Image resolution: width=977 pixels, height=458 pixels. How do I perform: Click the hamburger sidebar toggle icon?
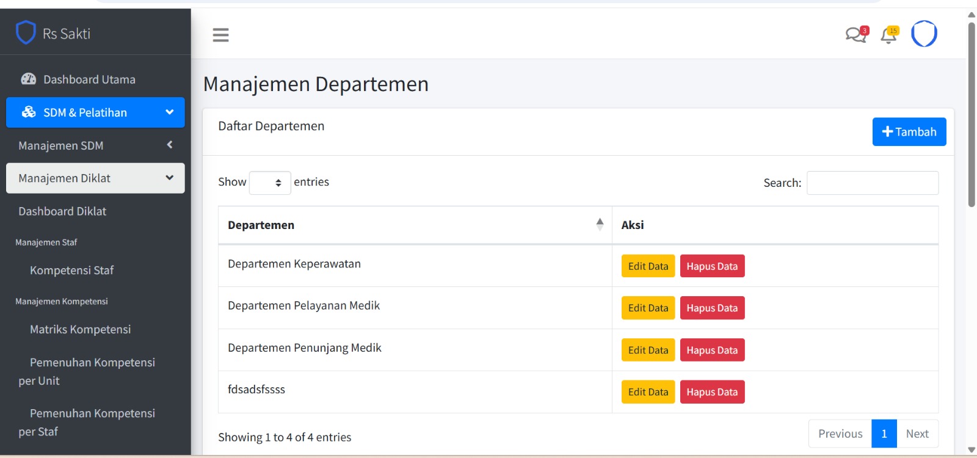pos(220,35)
